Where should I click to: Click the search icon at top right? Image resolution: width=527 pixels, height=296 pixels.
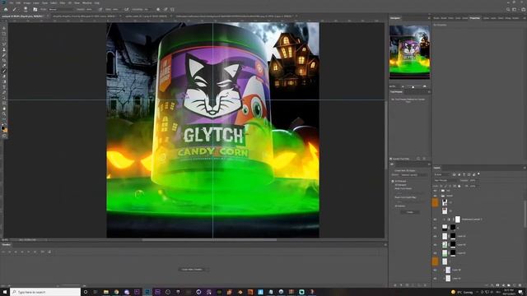508,9
